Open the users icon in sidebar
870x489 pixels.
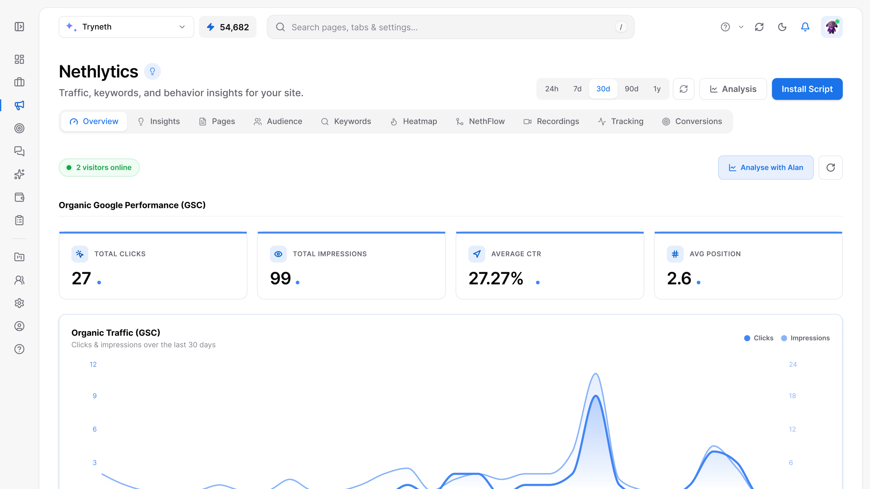(x=20, y=280)
